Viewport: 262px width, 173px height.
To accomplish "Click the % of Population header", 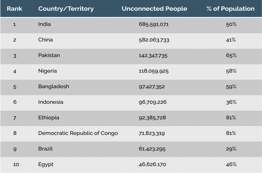I will [x=231, y=9].
